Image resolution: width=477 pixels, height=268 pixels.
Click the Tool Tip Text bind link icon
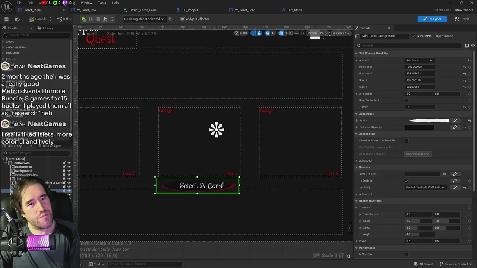pos(455,174)
